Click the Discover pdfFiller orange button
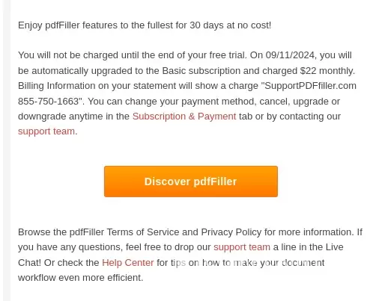Viewport: 370px width, 301px height. [191, 181]
